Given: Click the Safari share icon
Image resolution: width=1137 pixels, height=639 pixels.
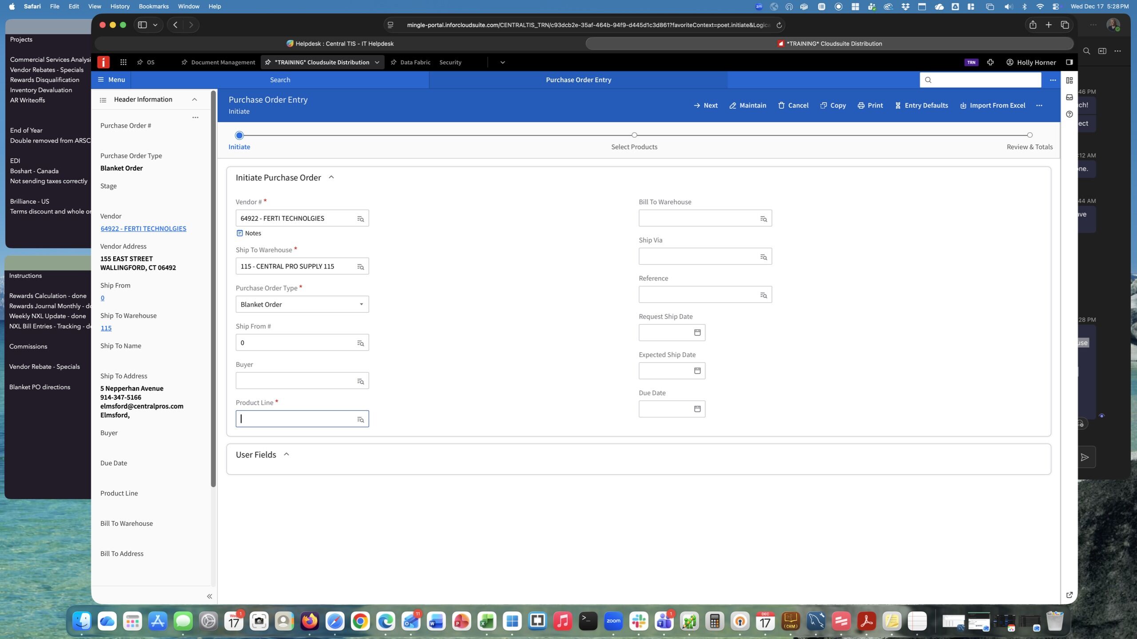Looking at the screenshot, I should [x=1033, y=25].
